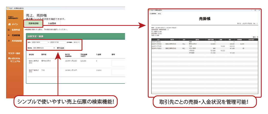Open マスター設定 in the sidebar
The width and height of the screenshot is (268, 114).
pyautogui.click(x=14, y=53)
